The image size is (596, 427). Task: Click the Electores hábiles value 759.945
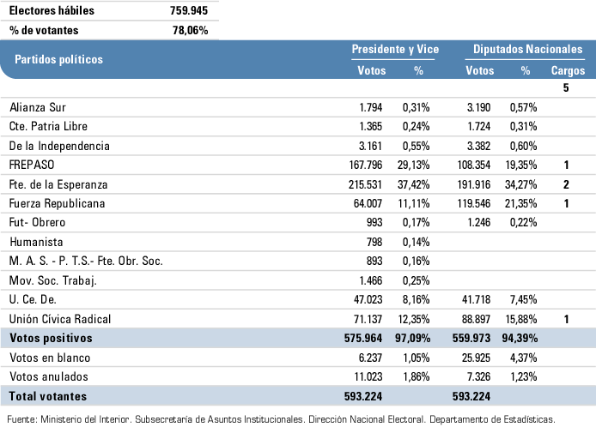tap(189, 11)
